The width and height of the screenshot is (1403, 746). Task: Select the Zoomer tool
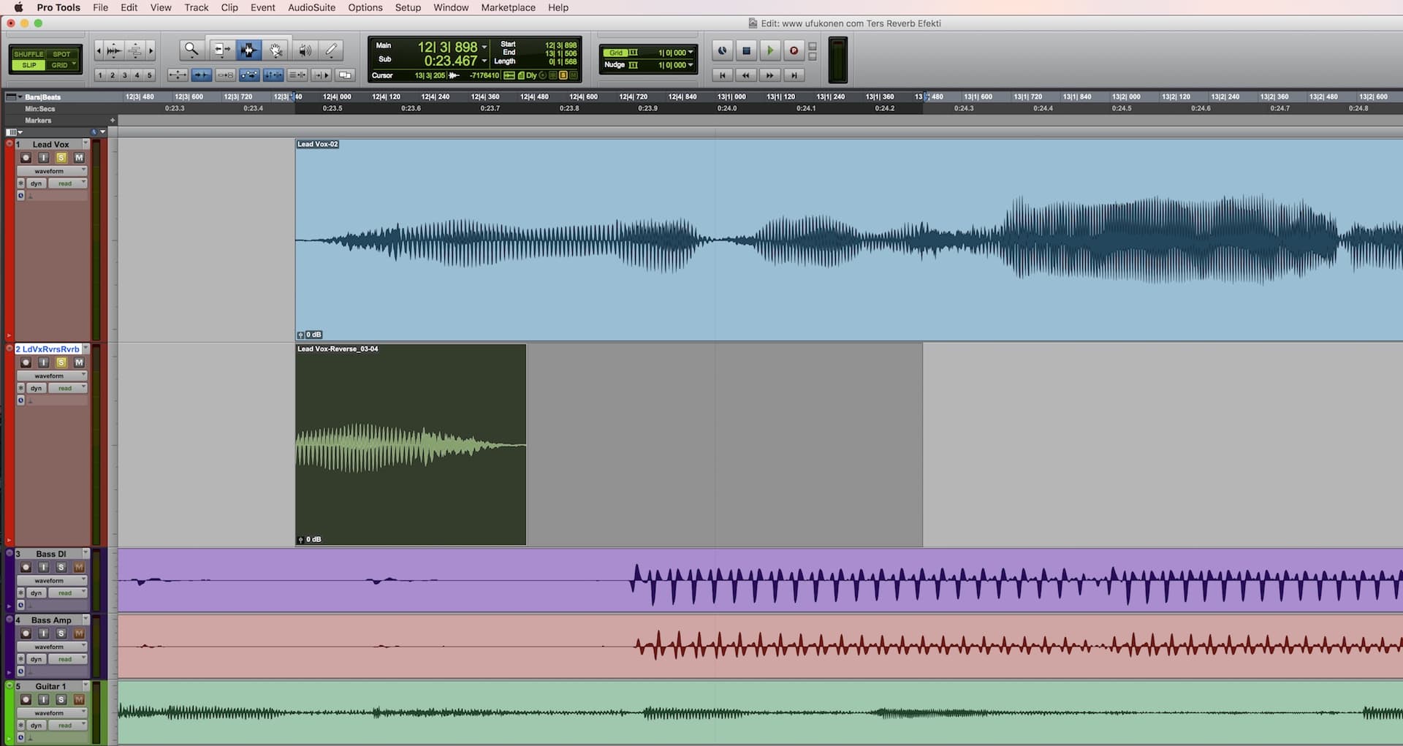click(191, 50)
